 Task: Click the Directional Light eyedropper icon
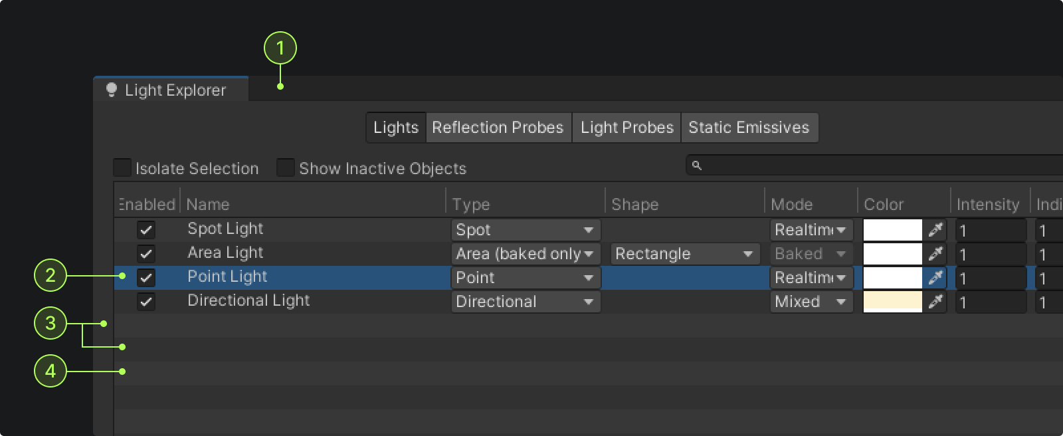click(x=935, y=302)
